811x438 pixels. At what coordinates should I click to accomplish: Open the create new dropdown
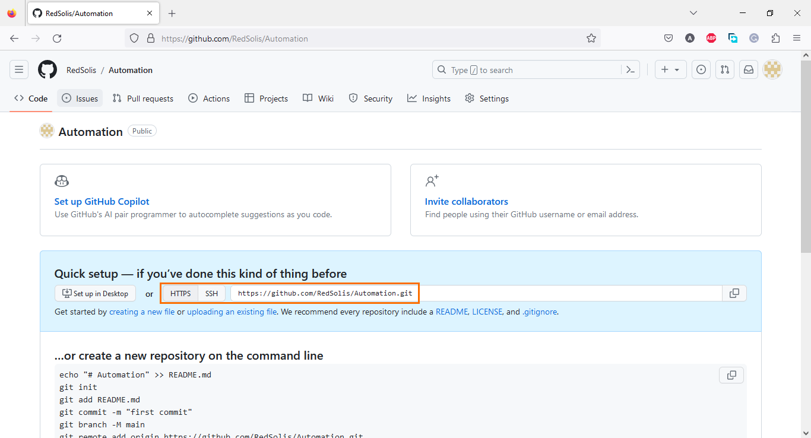point(670,69)
